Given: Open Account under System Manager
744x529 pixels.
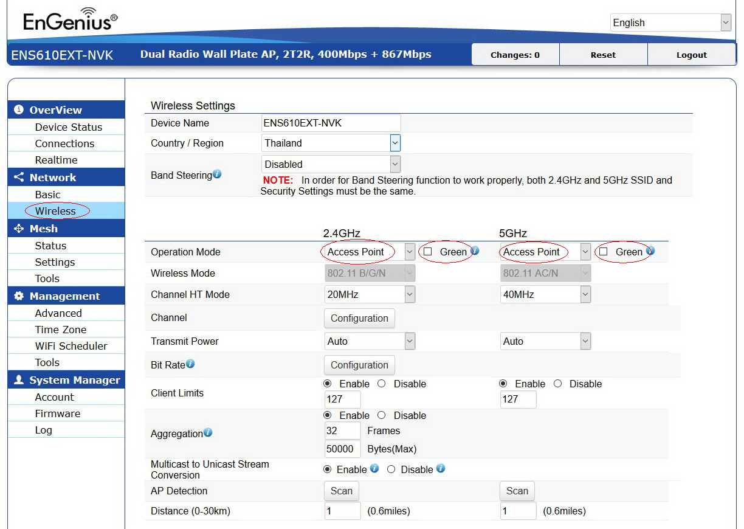Looking at the screenshot, I should (x=54, y=397).
